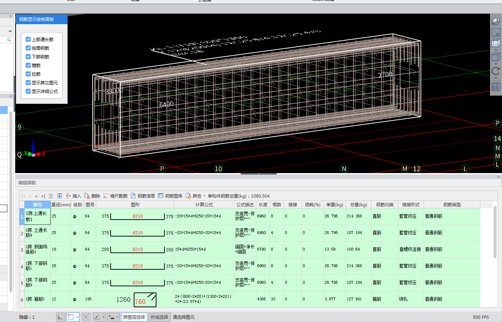Image resolution: width=502 pixels, height=322 pixels.
Task: Click the double-arrow expand icon in left panel
Action: coord(10,31)
